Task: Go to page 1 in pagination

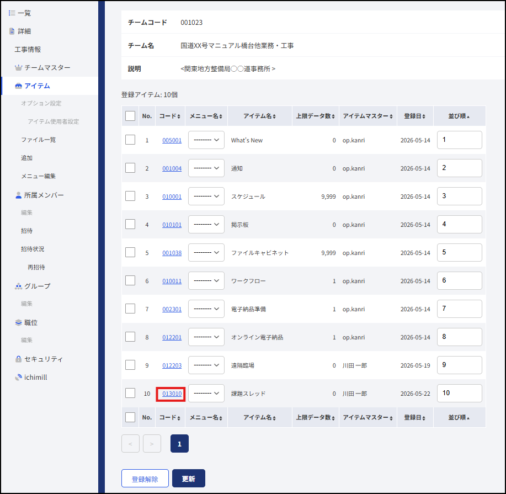Action: [179, 444]
